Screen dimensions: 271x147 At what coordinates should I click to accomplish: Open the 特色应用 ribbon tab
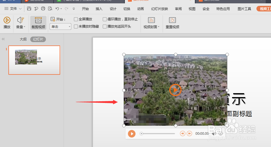223,9
